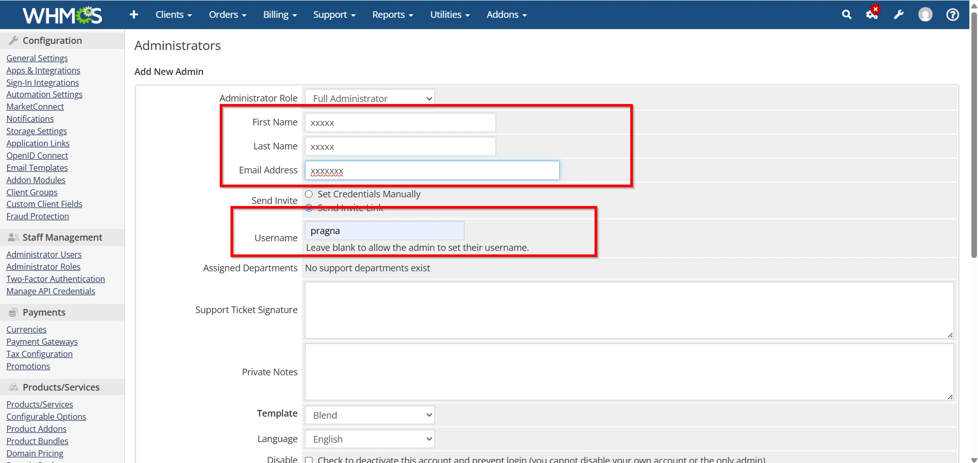Expand the Reports menu
This screenshot has width=978, height=463.
coord(393,15)
